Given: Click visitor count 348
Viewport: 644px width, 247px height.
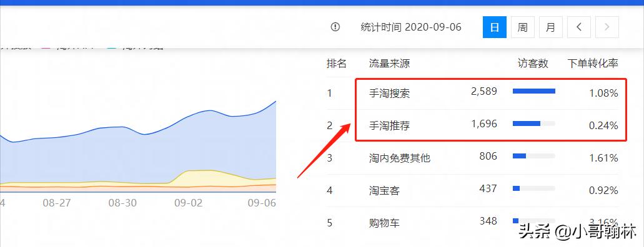Looking at the screenshot, I should 488,221.
